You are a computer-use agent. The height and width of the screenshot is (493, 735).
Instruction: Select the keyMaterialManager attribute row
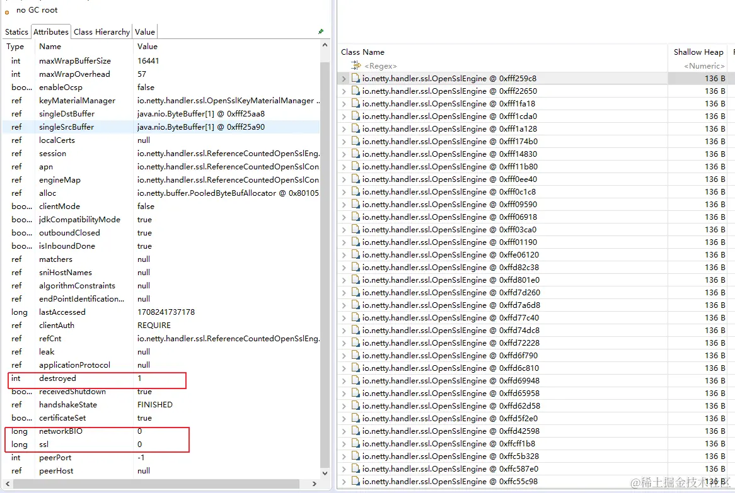[161, 101]
